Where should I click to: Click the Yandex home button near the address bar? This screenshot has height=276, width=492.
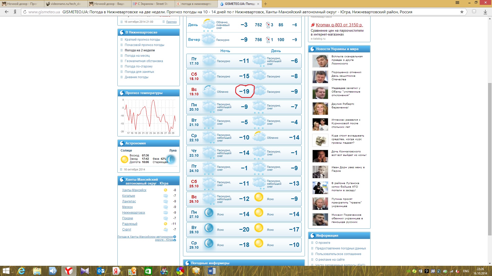[x=15, y=12]
